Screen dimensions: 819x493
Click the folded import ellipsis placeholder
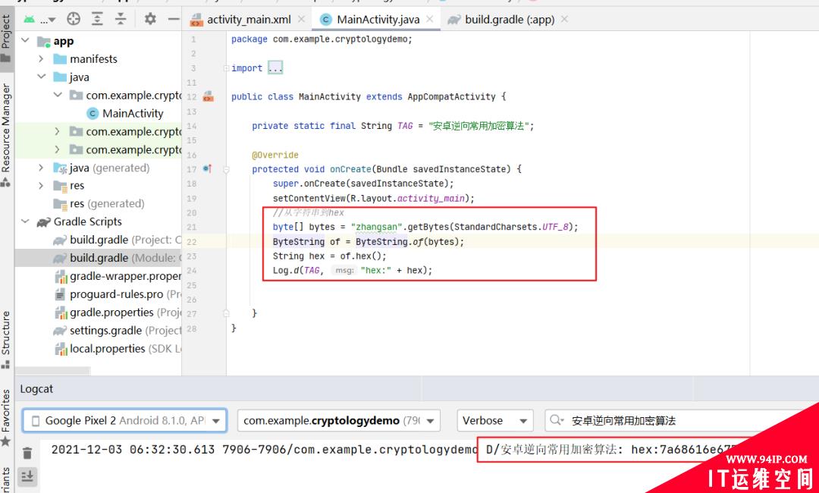[275, 68]
